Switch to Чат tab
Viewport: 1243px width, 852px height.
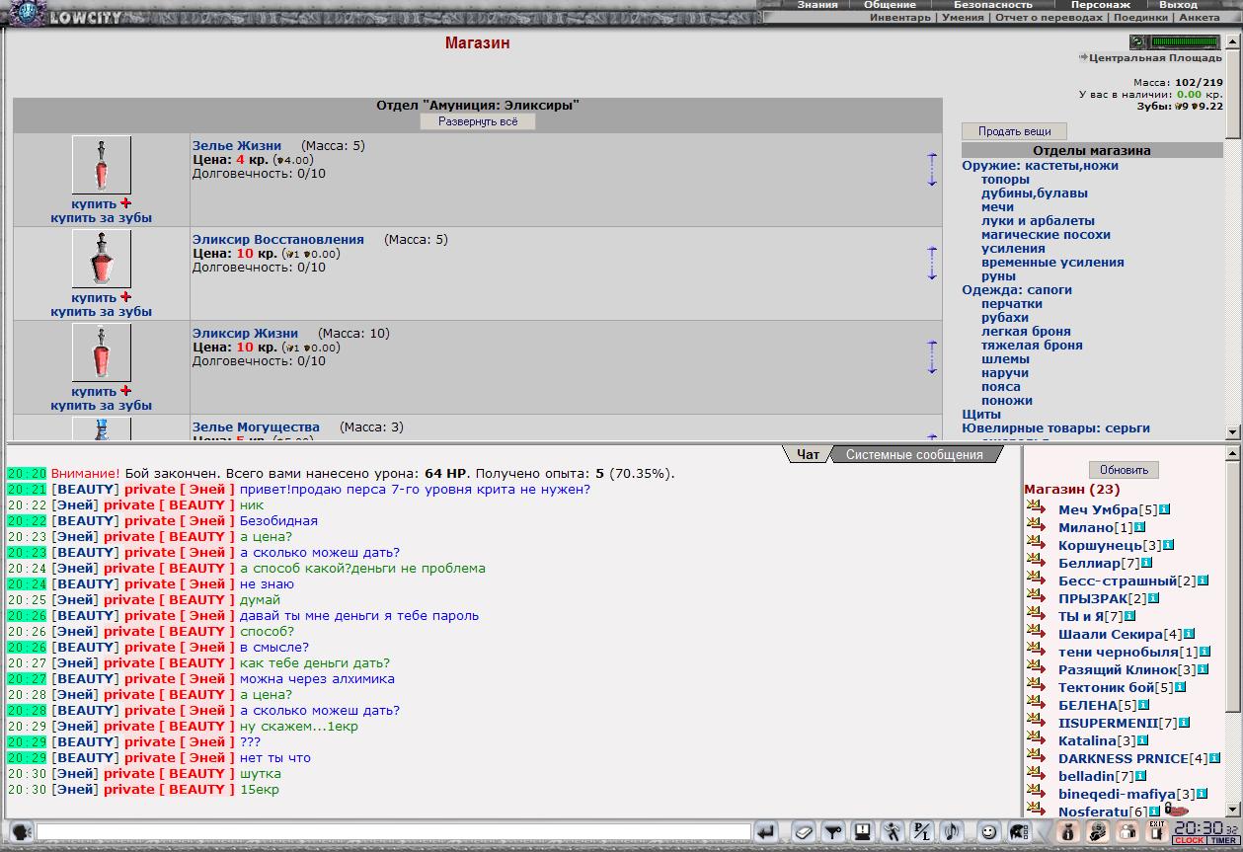[808, 454]
